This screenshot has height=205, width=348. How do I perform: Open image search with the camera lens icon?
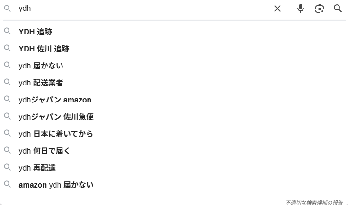pos(320,9)
